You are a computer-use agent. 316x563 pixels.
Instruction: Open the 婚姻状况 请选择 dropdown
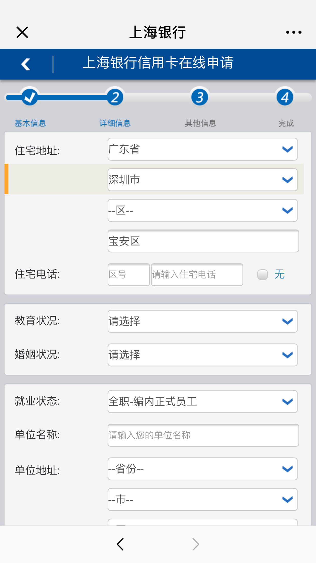(203, 355)
